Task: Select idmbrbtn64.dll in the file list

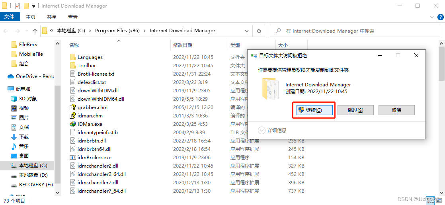Action: click(94, 149)
